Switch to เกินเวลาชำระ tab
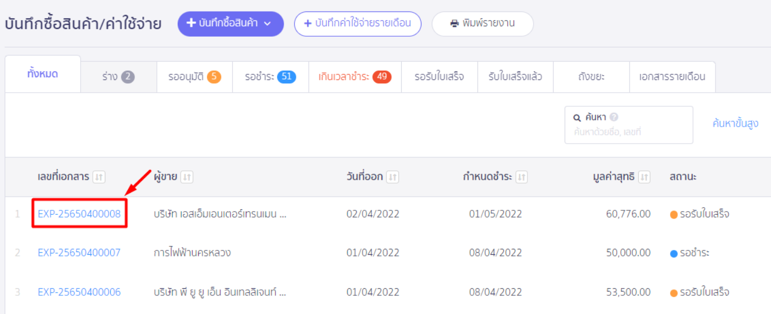This screenshot has width=771, height=314. [x=354, y=77]
